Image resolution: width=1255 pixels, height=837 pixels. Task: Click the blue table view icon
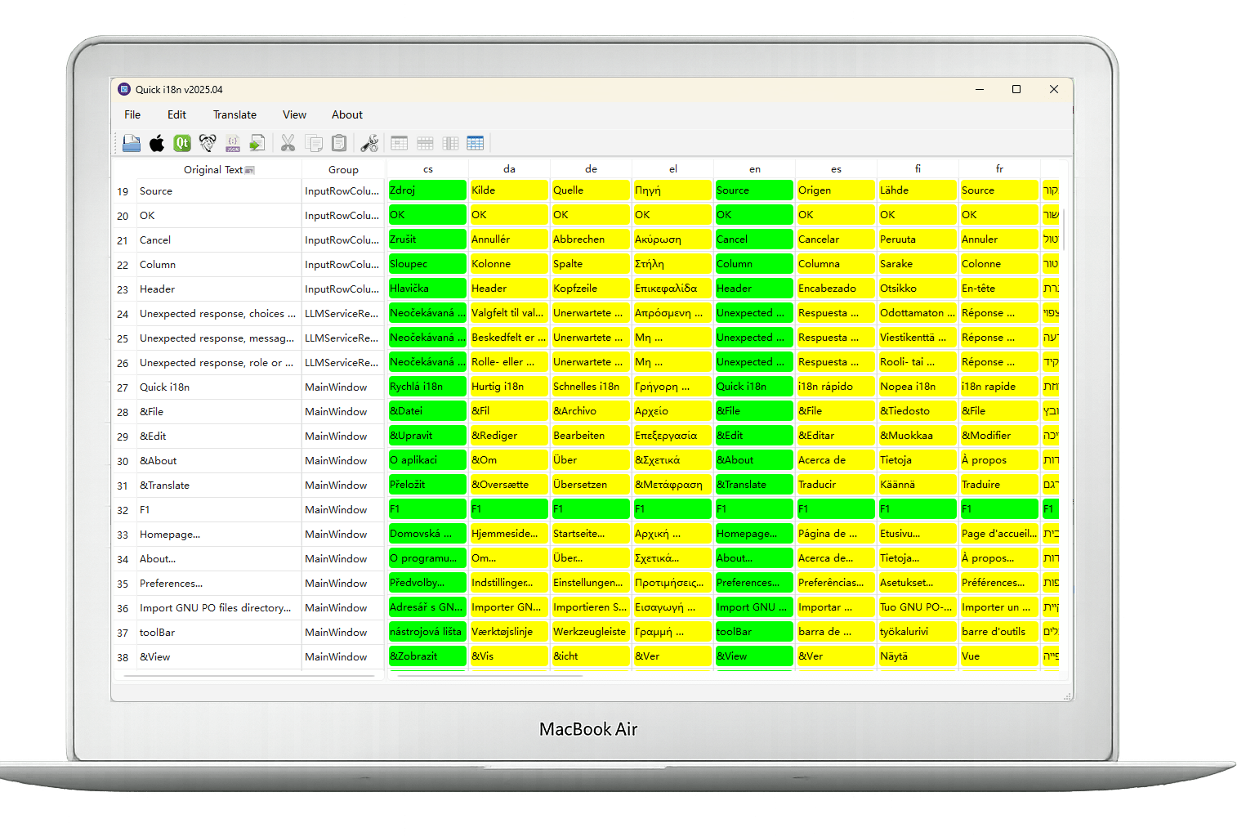pyautogui.click(x=476, y=143)
